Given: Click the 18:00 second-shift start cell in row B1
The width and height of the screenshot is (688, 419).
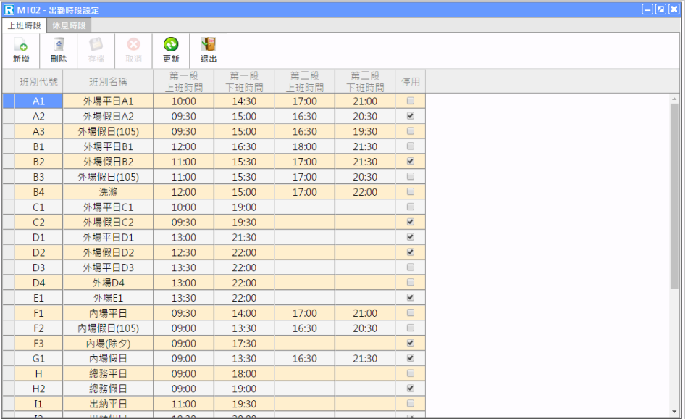Looking at the screenshot, I should coord(305,146).
